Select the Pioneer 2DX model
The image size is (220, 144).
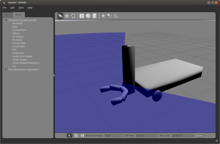pos(19,43)
